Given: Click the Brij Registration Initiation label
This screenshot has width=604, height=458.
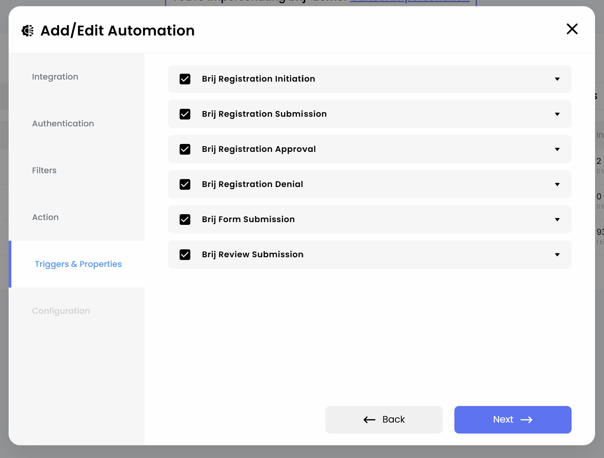Looking at the screenshot, I should [x=259, y=79].
